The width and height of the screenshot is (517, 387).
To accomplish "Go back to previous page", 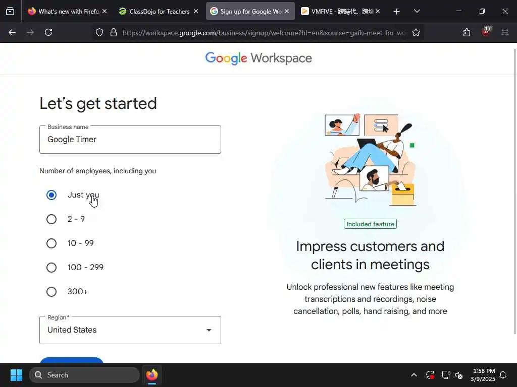I will (12, 32).
